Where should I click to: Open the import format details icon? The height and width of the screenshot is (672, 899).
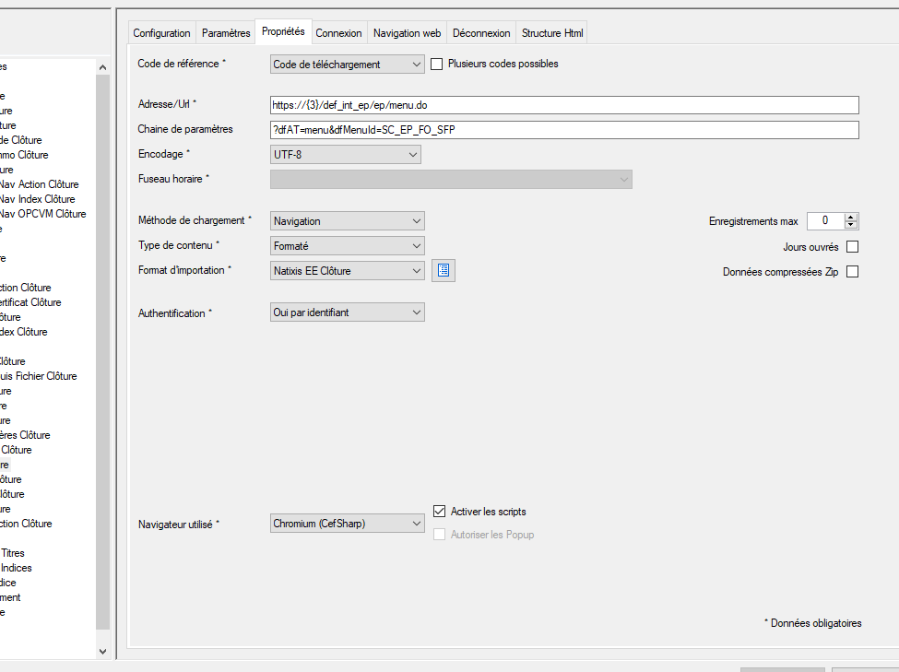(444, 271)
